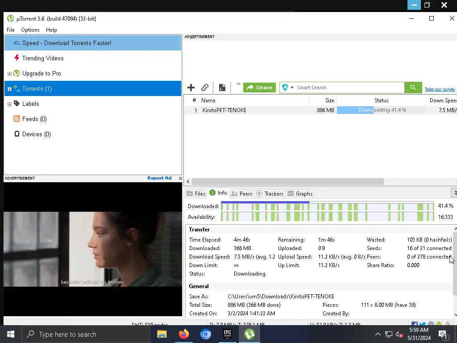
Task: Click the green Share button
Action: click(259, 88)
